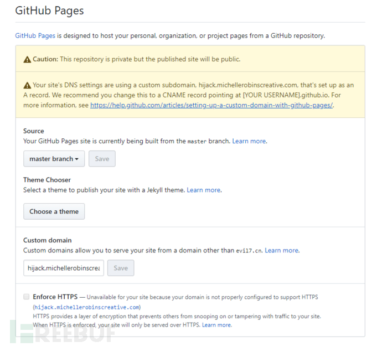Image resolution: width=382 pixels, height=347 pixels.
Task: Click Learn more link under Source
Action: pyautogui.click(x=249, y=141)
